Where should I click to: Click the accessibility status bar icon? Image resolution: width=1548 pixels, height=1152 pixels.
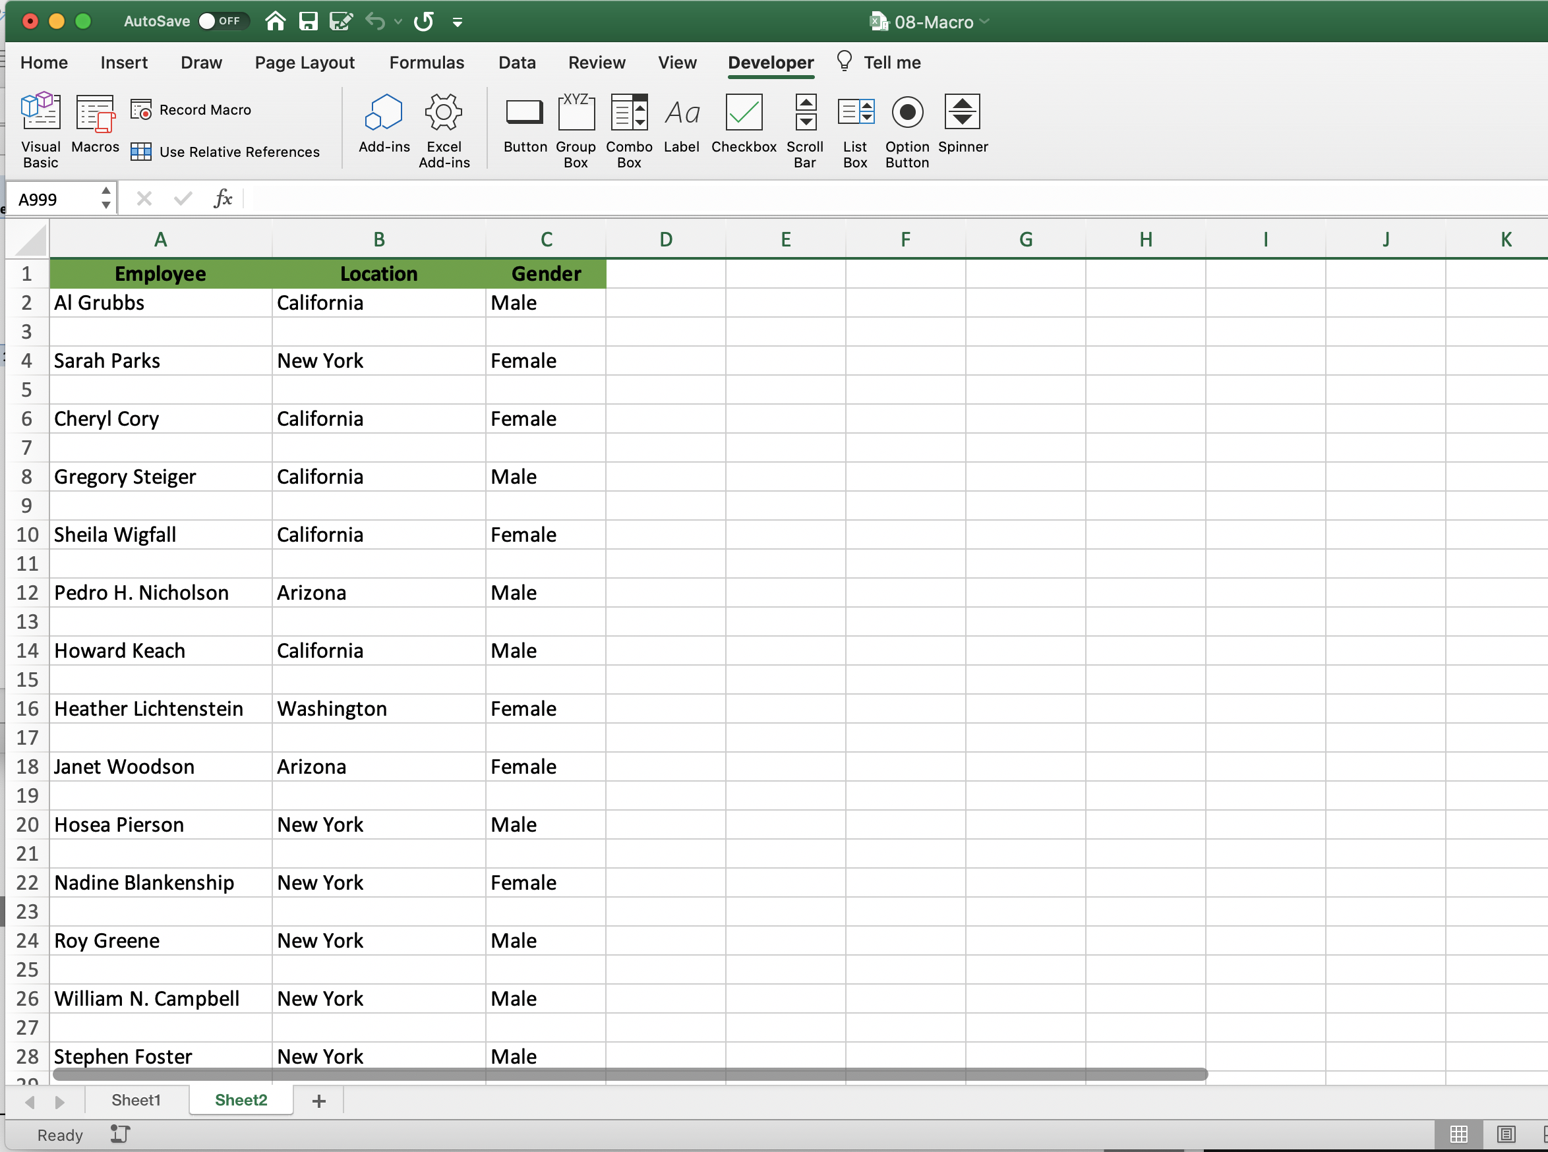[120, 1134]
